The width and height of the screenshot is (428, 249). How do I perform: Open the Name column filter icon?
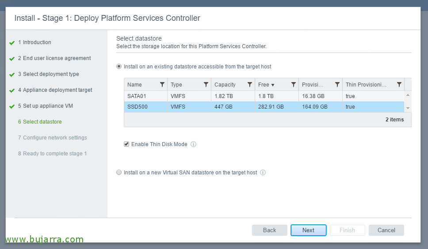tap(162, 85)
